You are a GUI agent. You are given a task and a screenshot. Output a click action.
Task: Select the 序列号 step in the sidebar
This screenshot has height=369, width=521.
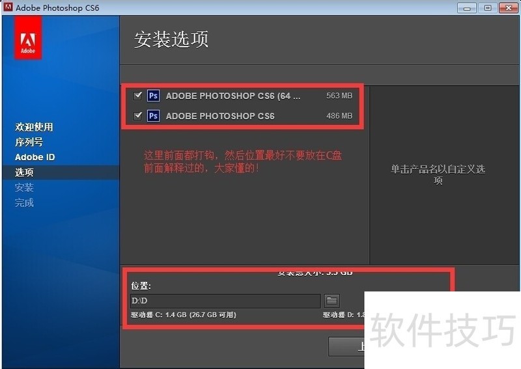click(x=29, y=142)
